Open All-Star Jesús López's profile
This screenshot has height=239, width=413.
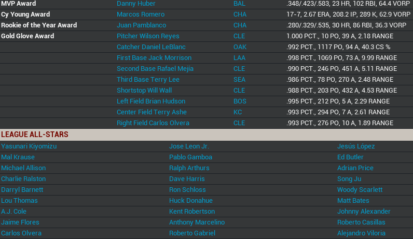point(356,146)
